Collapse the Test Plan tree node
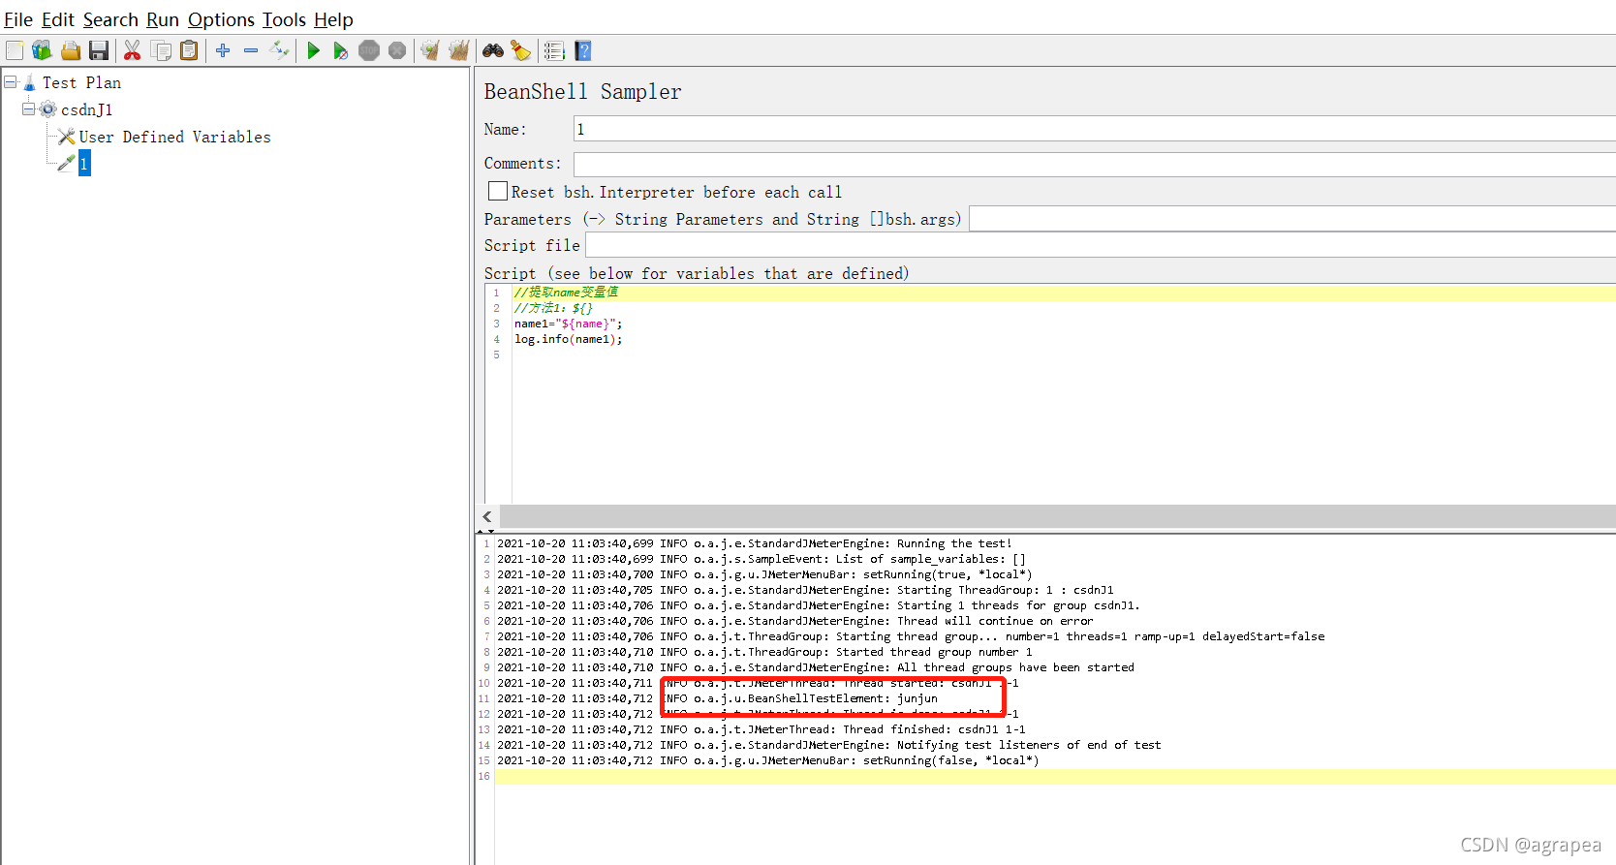Image resolution: width=1616 pixels, height=865 pixels. click(11, 82)
